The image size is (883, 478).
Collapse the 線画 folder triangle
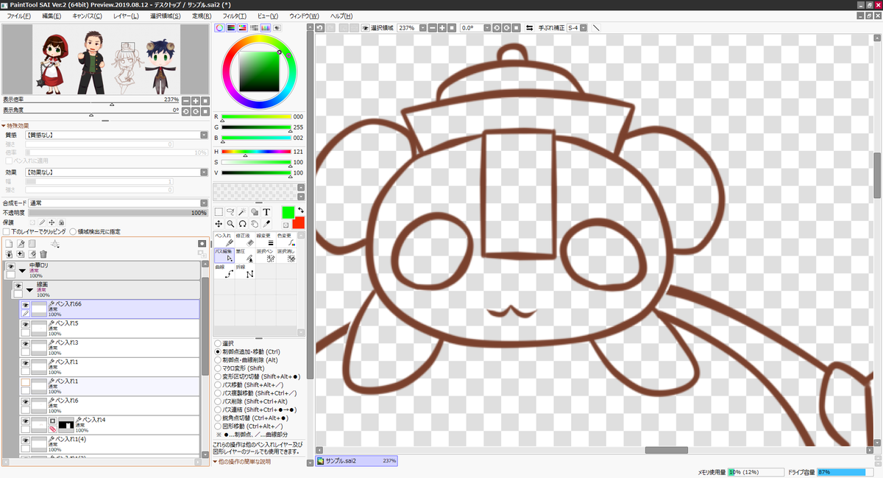pos(30,290)
